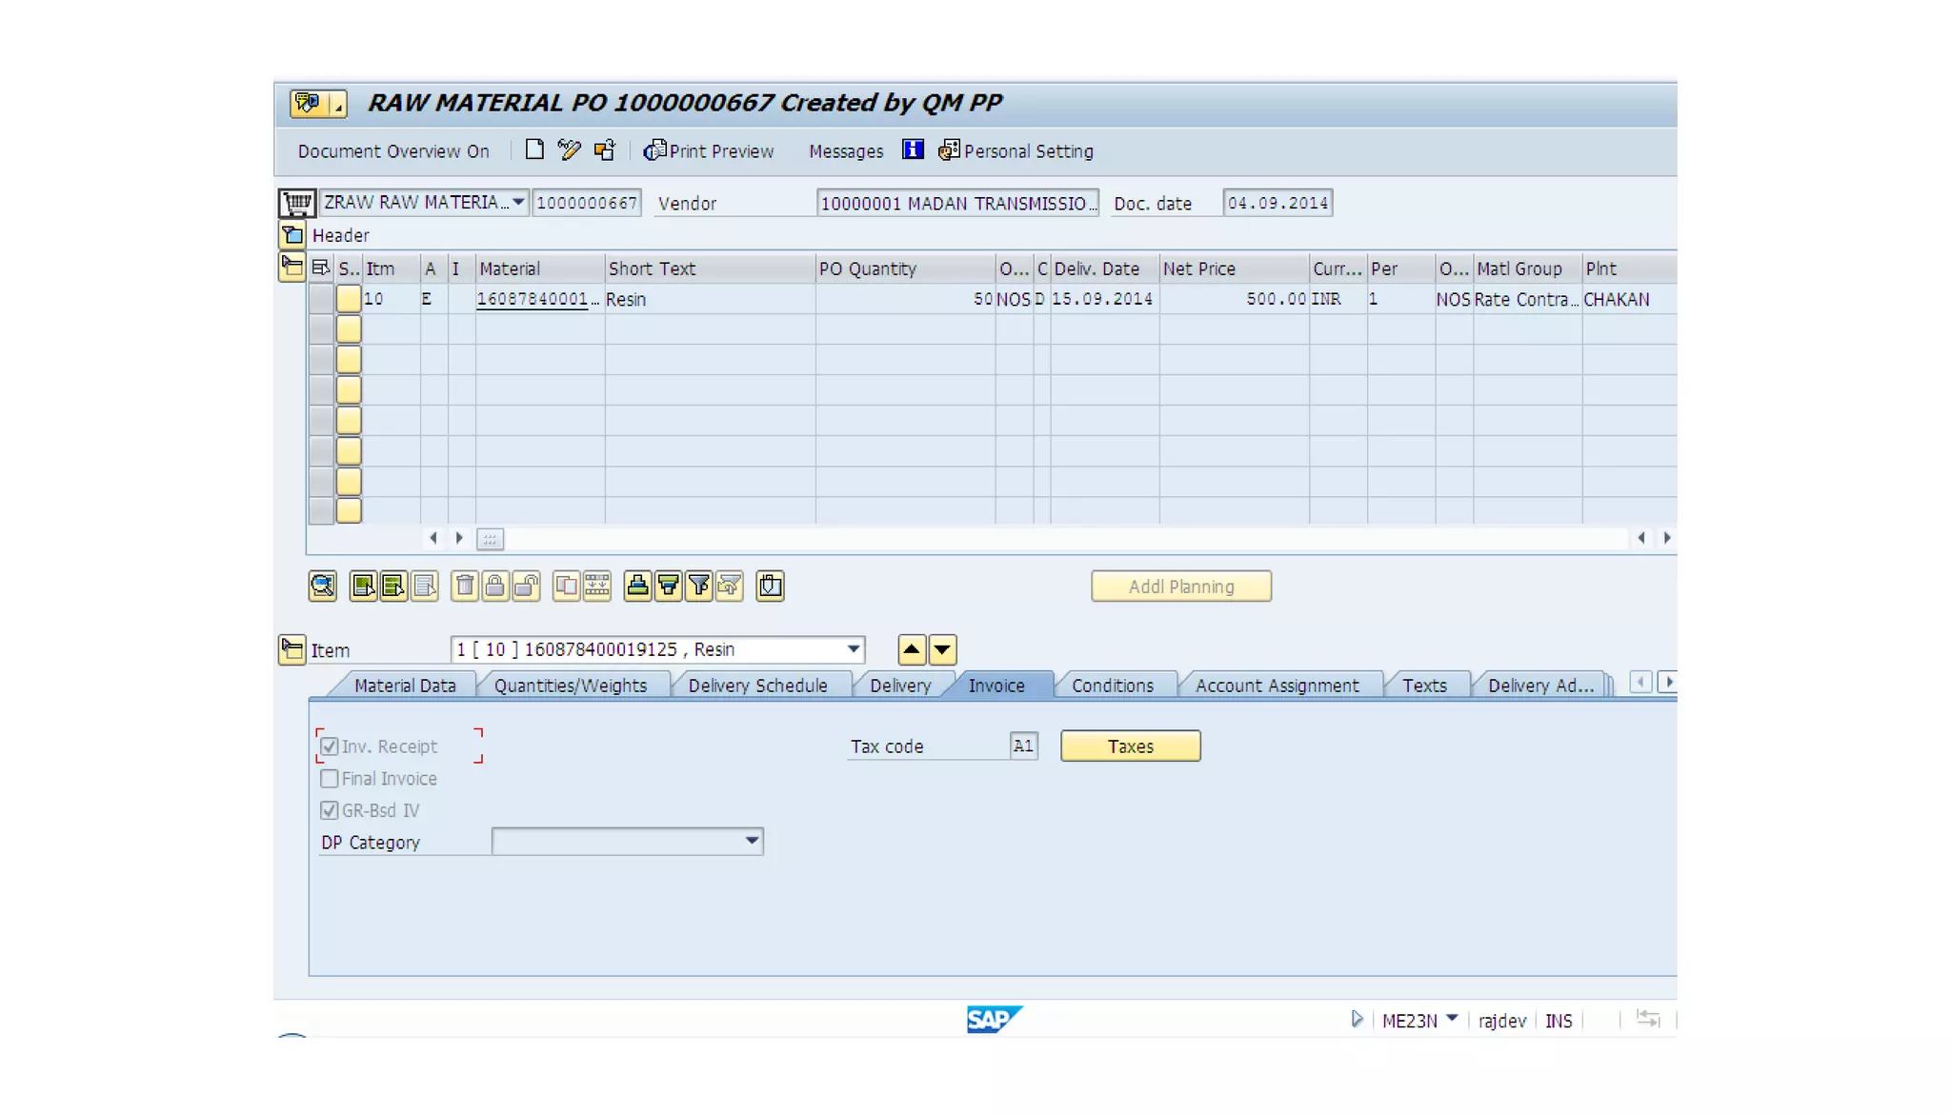The height and width of the screenshot is (1114, 1951).
Task: Expand the Header section
Action: tap(292, 234)
